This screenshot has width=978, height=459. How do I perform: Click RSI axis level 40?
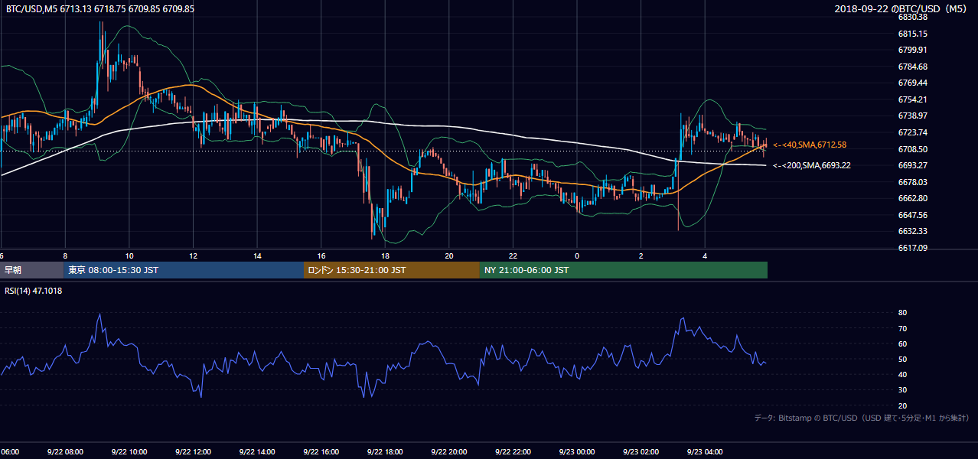pos(903,374)
